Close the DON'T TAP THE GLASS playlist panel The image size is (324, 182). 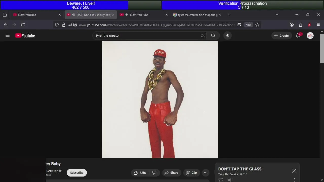click(x=294, y=171)
